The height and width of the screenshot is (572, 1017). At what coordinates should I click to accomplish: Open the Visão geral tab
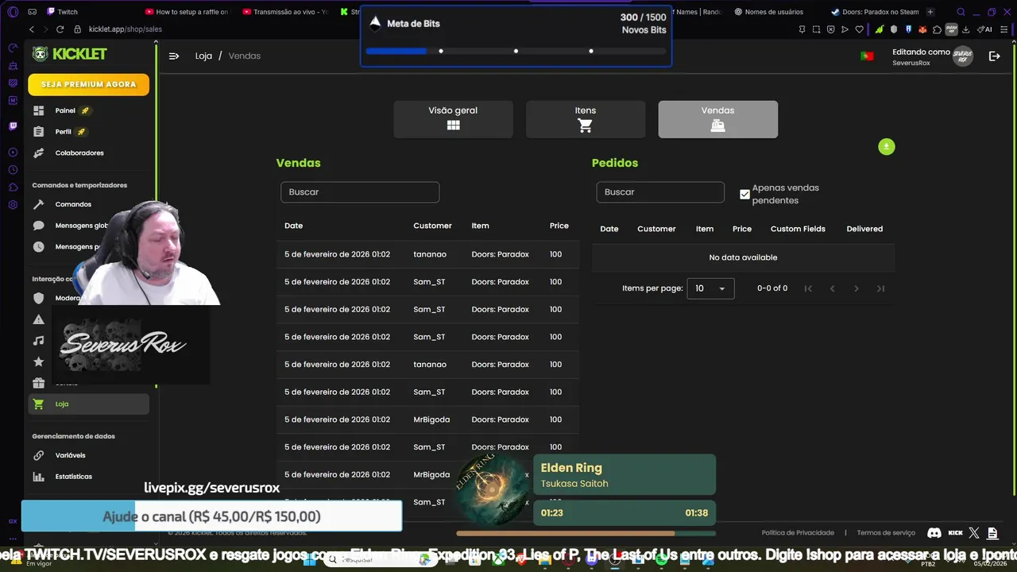point(453,119)
